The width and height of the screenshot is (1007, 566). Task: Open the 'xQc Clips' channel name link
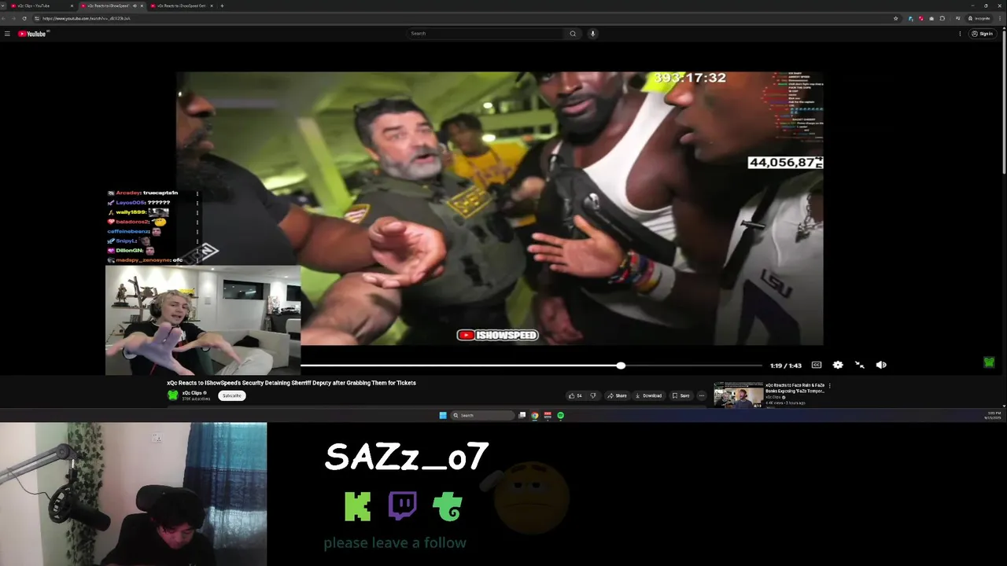tap(194, 393)
